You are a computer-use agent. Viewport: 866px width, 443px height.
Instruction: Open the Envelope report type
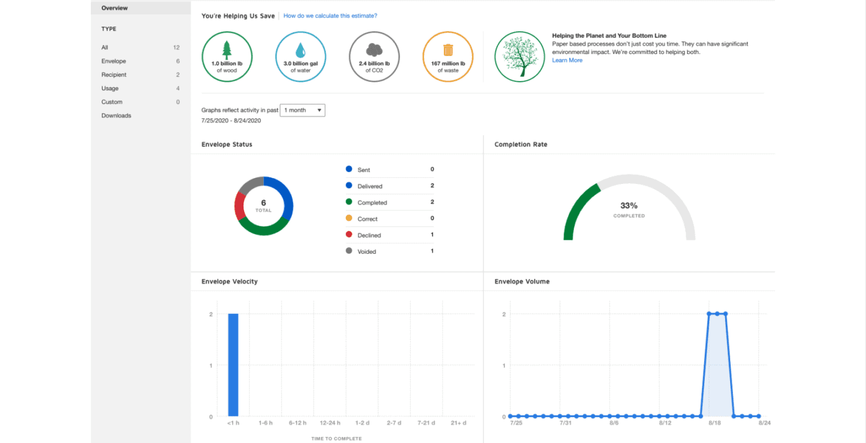click(x=141, y=61)
